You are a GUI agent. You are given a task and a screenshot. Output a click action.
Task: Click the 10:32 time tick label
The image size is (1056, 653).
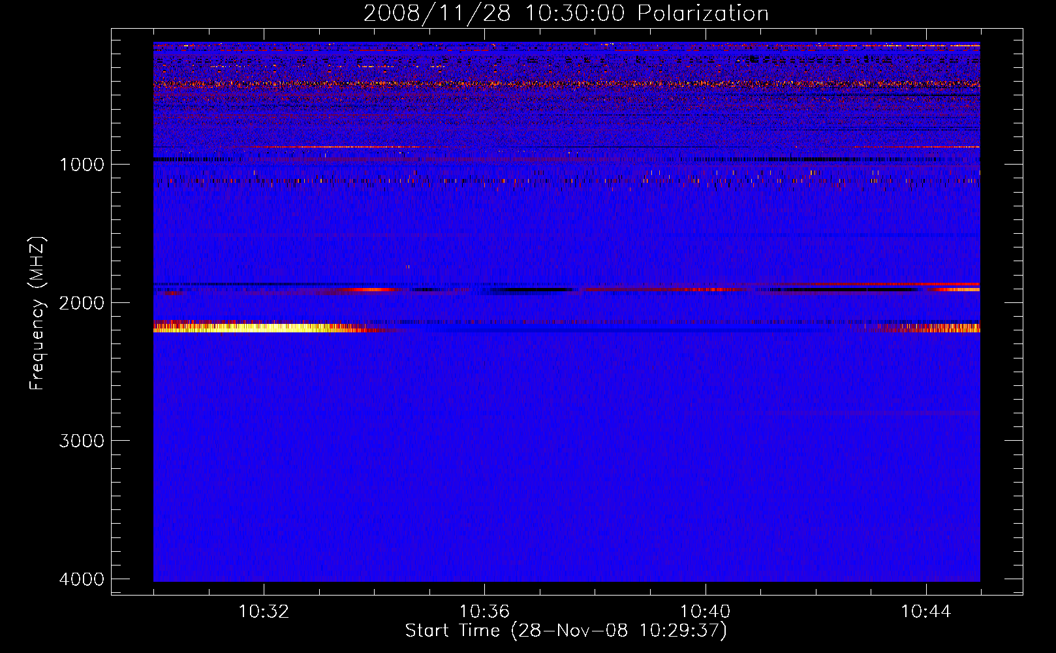point(264,612)
